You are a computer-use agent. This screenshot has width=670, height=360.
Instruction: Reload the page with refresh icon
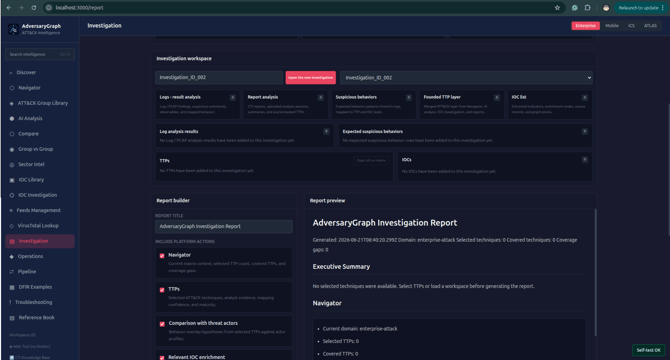[x=34, y=8]
